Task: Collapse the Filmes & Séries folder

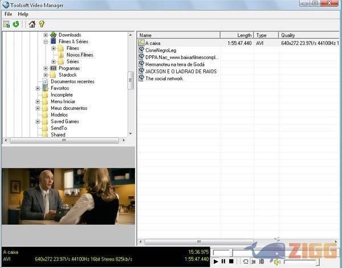Action: click(45, 42)
